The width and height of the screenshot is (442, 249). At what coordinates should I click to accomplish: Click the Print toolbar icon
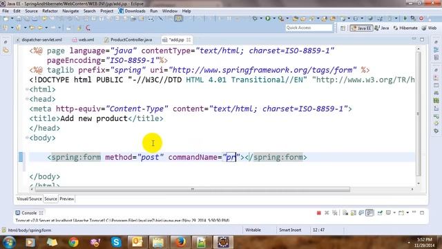point(35,19)
